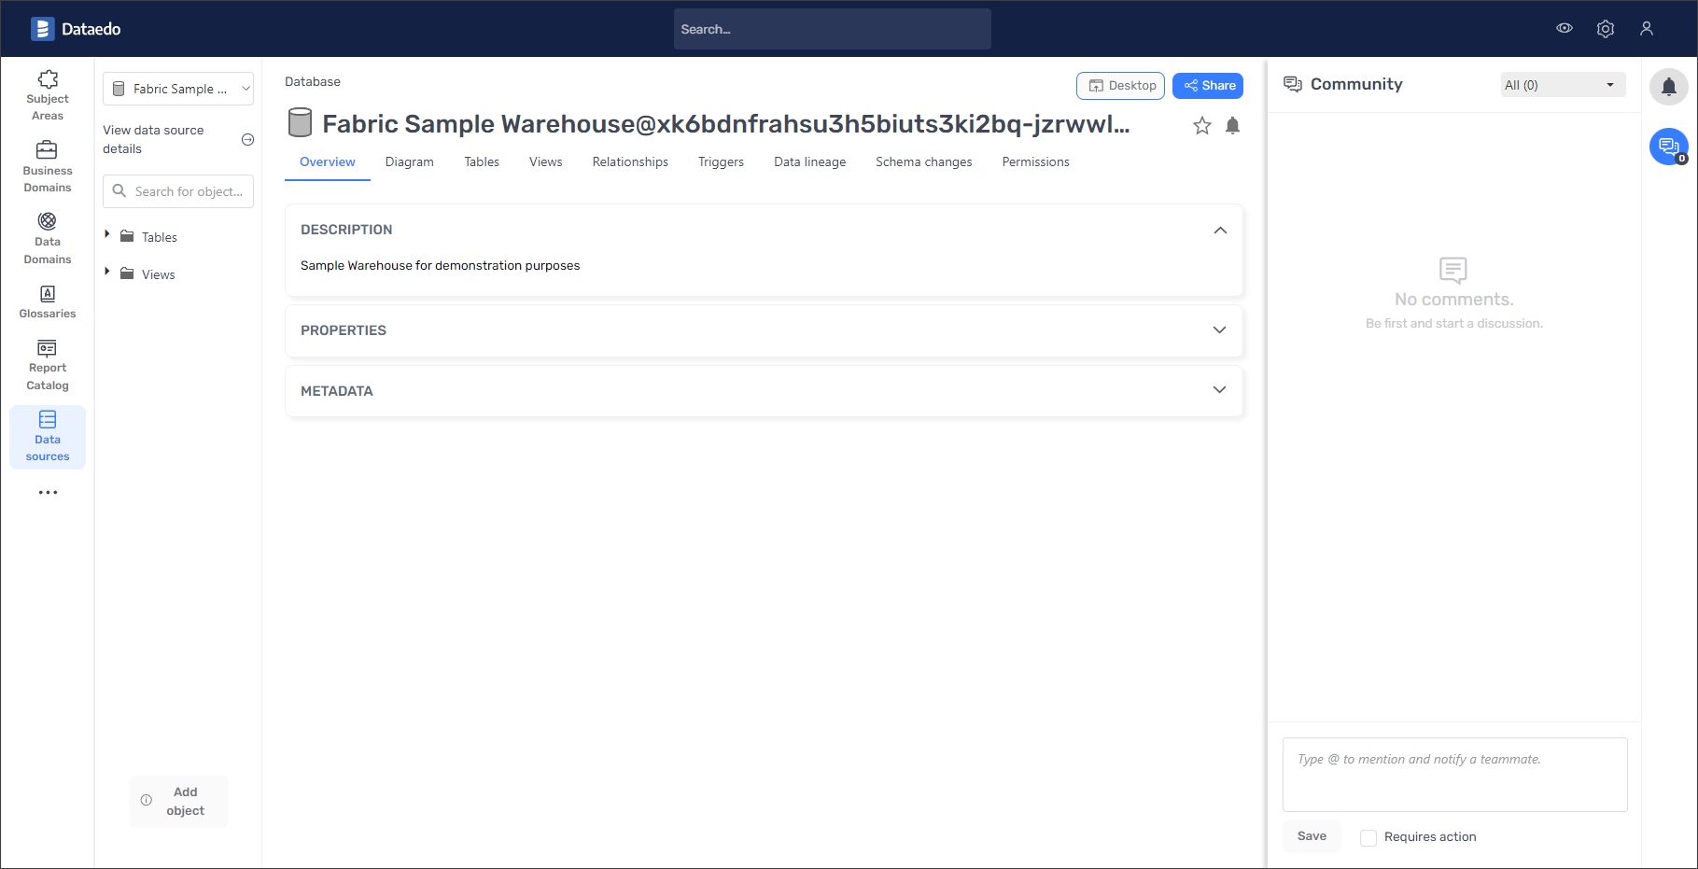
Task: Click the Desktop button
Action: (1120, 86)
